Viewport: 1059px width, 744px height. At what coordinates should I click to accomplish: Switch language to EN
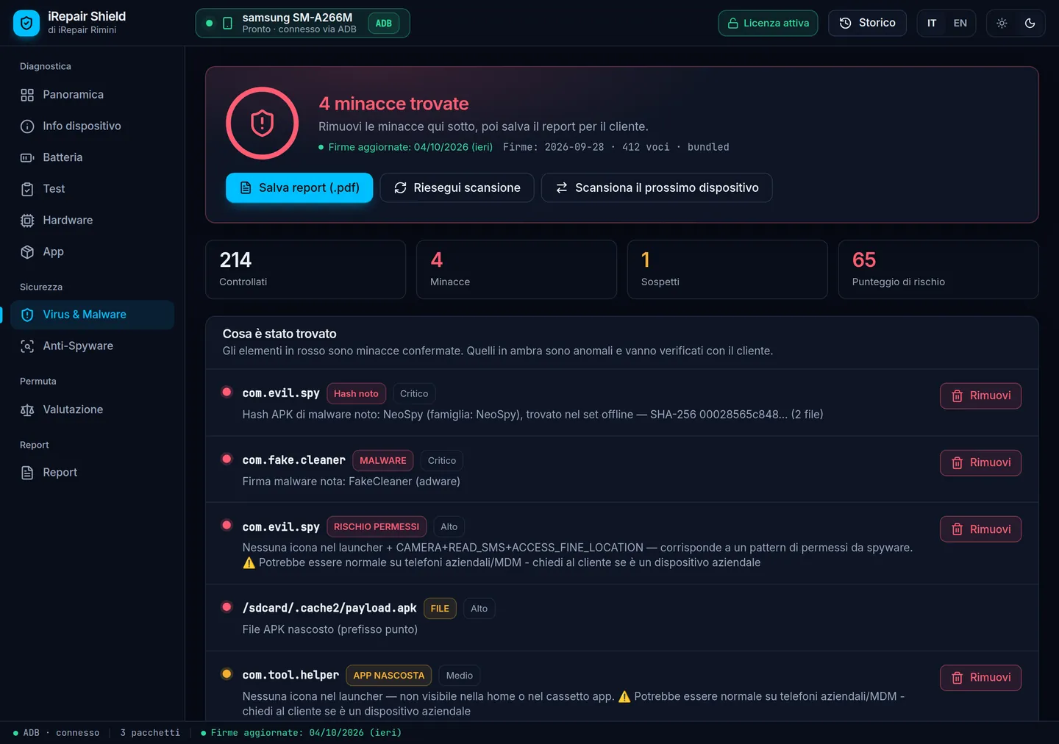click(960, 23)
